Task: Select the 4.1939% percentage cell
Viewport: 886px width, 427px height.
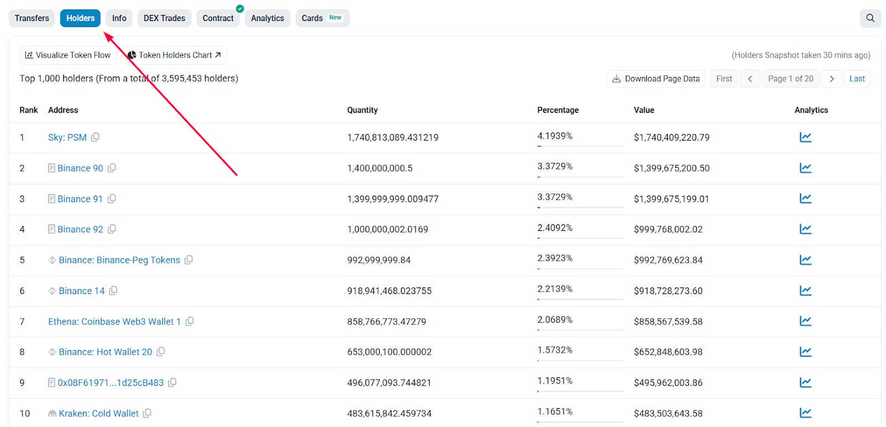Action: [x=555, y=136]
